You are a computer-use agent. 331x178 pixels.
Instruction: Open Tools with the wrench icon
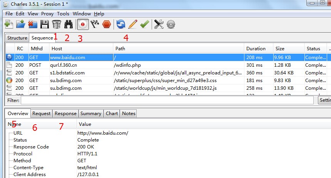pyautogui.click(x=159, y=24)
